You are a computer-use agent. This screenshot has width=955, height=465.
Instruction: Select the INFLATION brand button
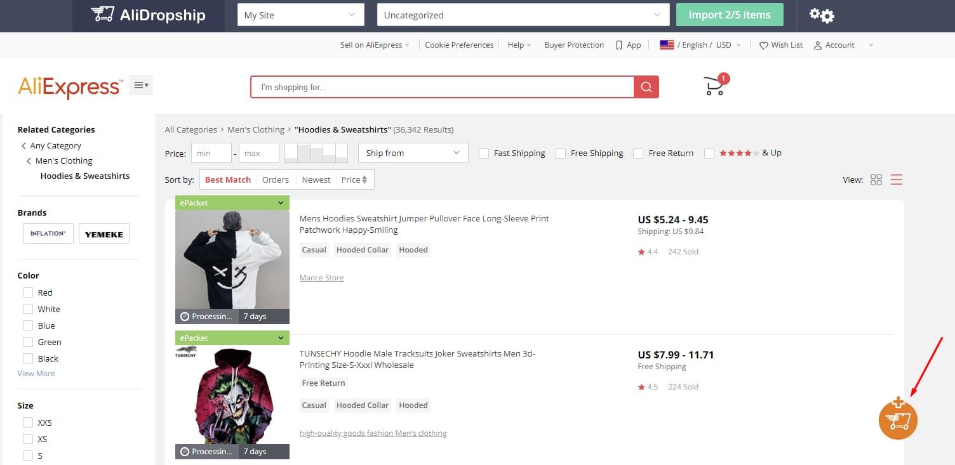tap(48, 233)
